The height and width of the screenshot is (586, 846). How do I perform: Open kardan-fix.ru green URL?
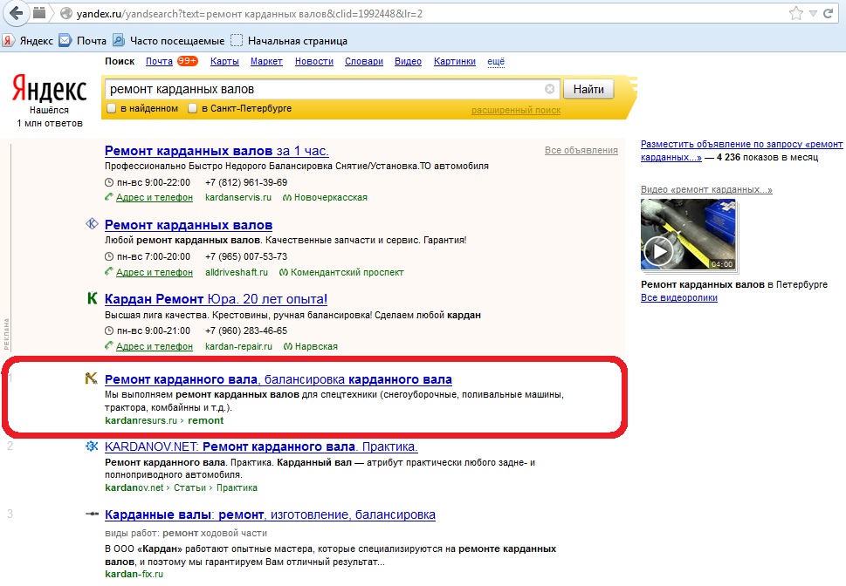pos(134,574)
